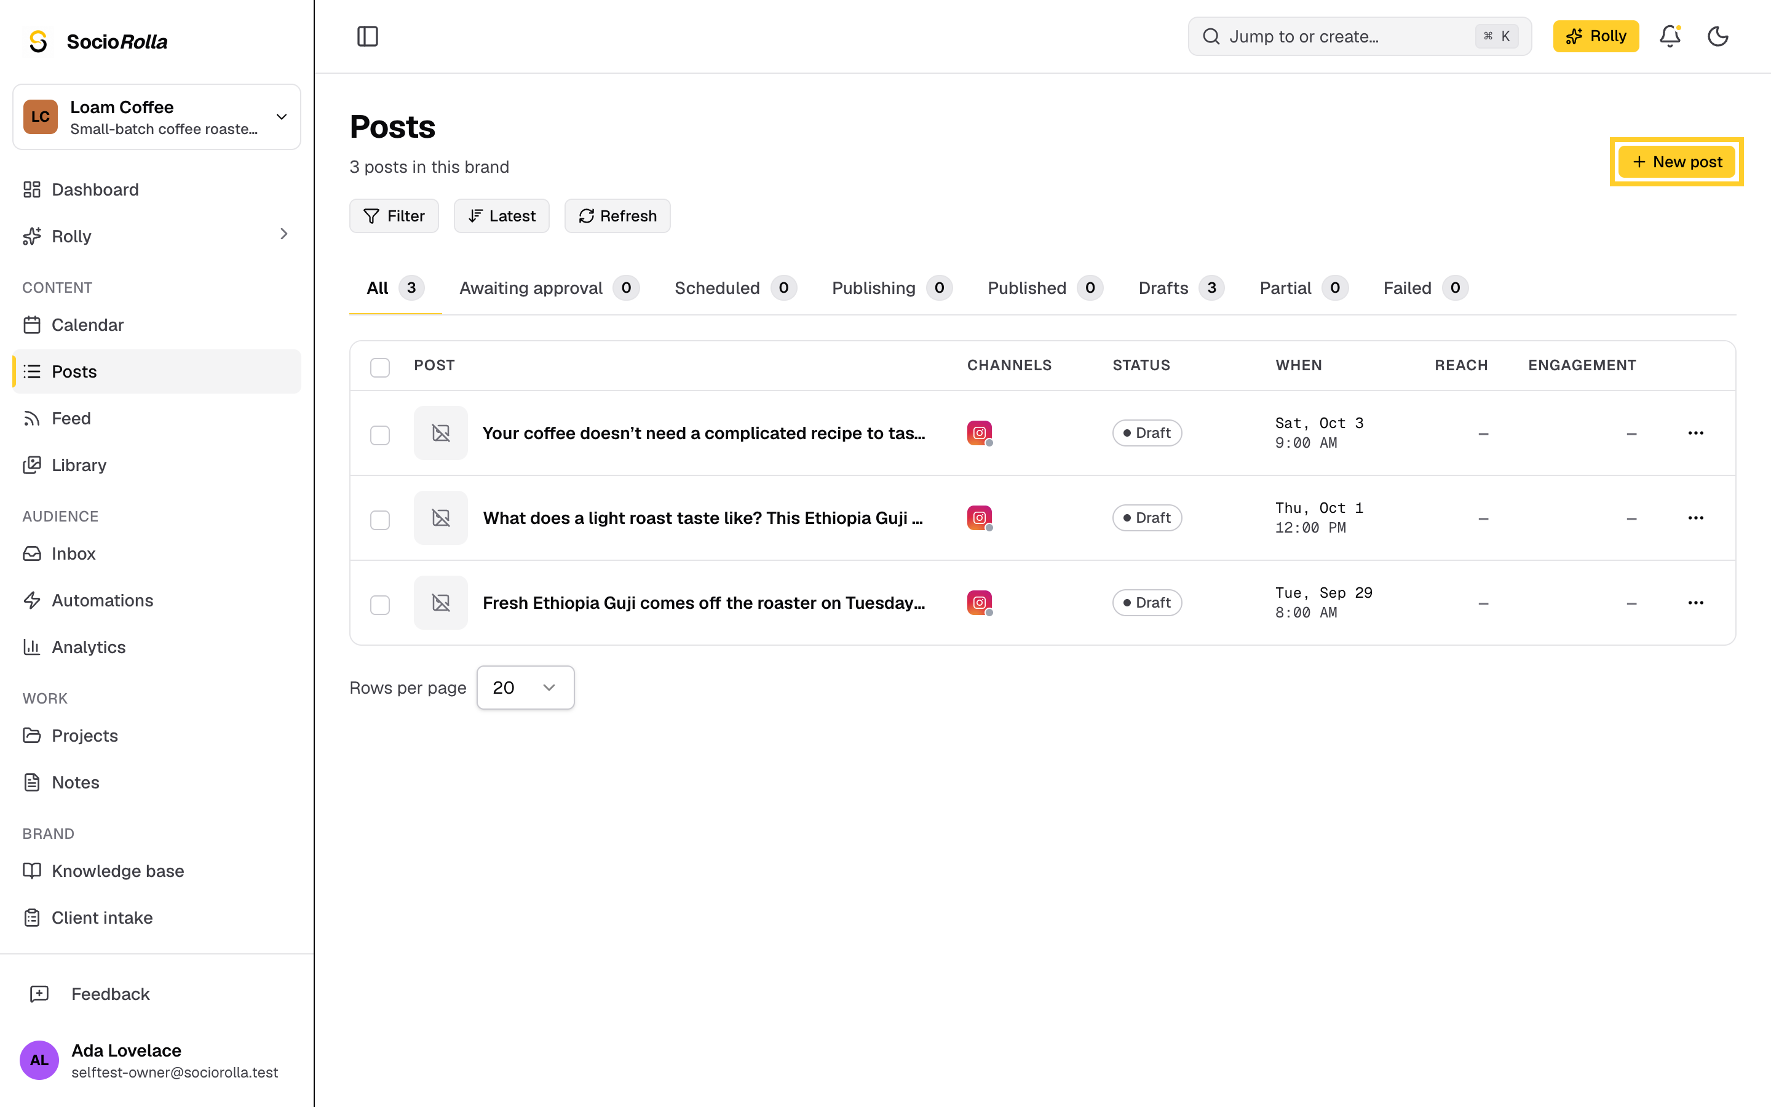Create a New post
This screenshot has width=1771, height=1107.
(1676, 162)
